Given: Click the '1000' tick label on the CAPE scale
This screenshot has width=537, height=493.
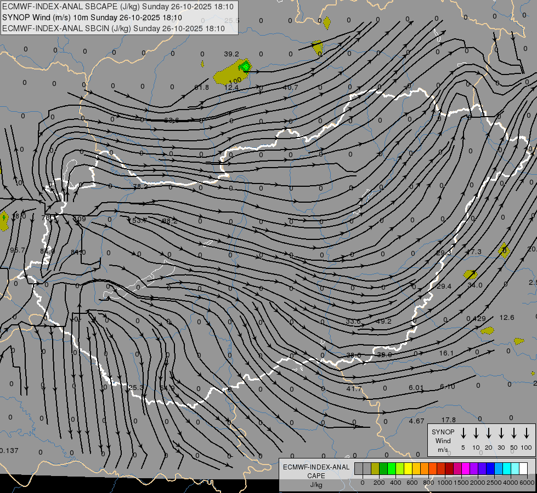Looking at the screenshot, I should click(444, 483).
